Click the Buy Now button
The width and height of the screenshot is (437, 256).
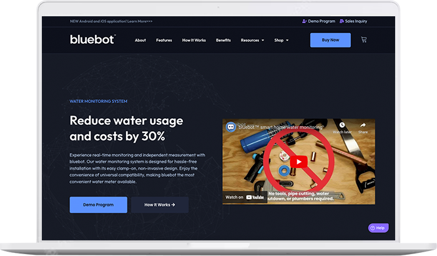330,40
